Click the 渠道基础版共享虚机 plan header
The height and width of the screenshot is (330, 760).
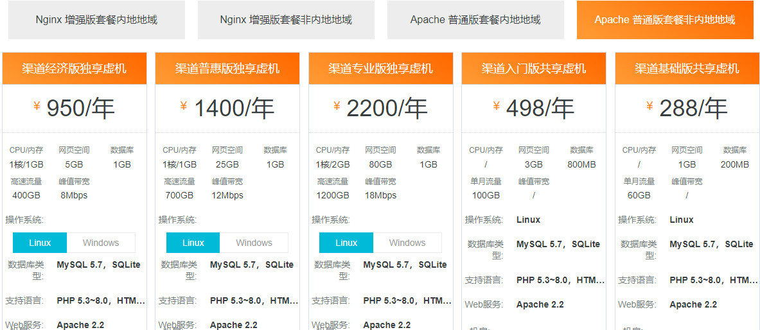[x=687, y=69]
